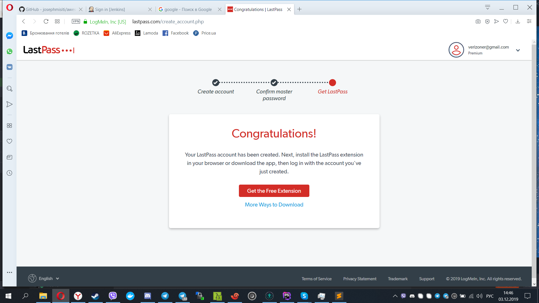Open the AliExpress bookmark
The width and height of the screenshot is (539, 303).
(x=117, y=33)
